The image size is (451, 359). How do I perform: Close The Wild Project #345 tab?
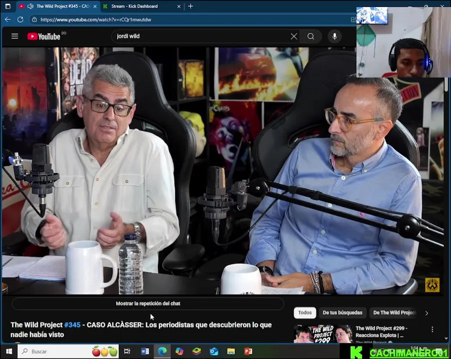95,6
